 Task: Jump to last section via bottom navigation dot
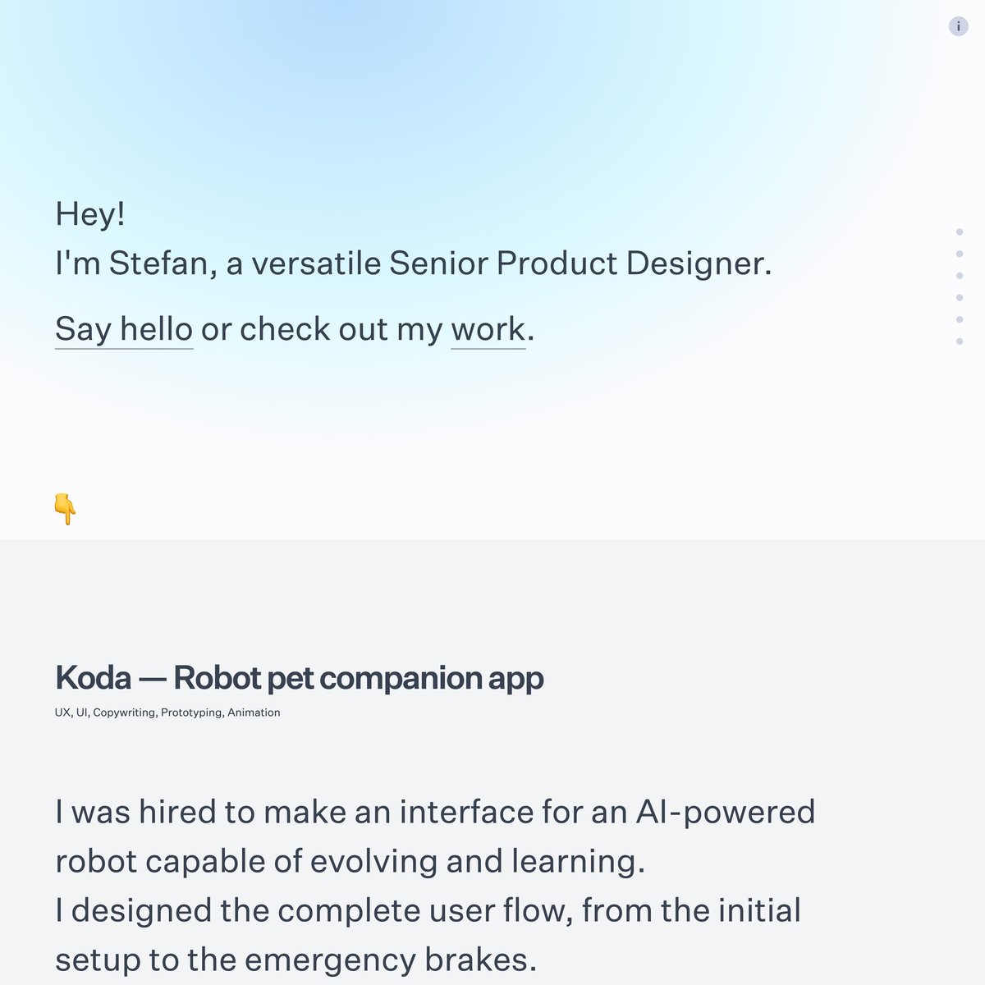[x=960, y=341]
